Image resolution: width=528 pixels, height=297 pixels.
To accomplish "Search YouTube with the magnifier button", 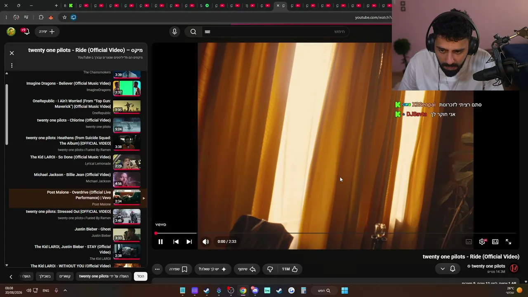I will [193, 31].
